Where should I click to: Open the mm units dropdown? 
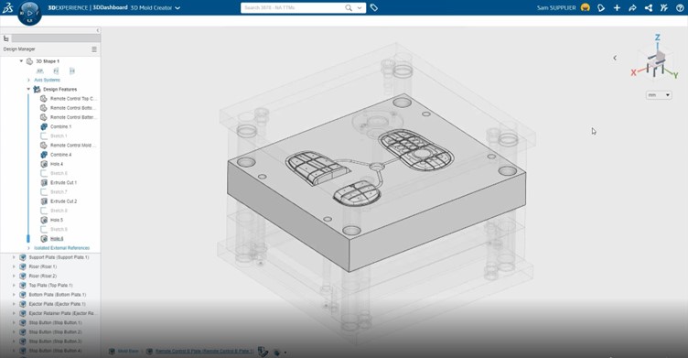coord(659,95)
